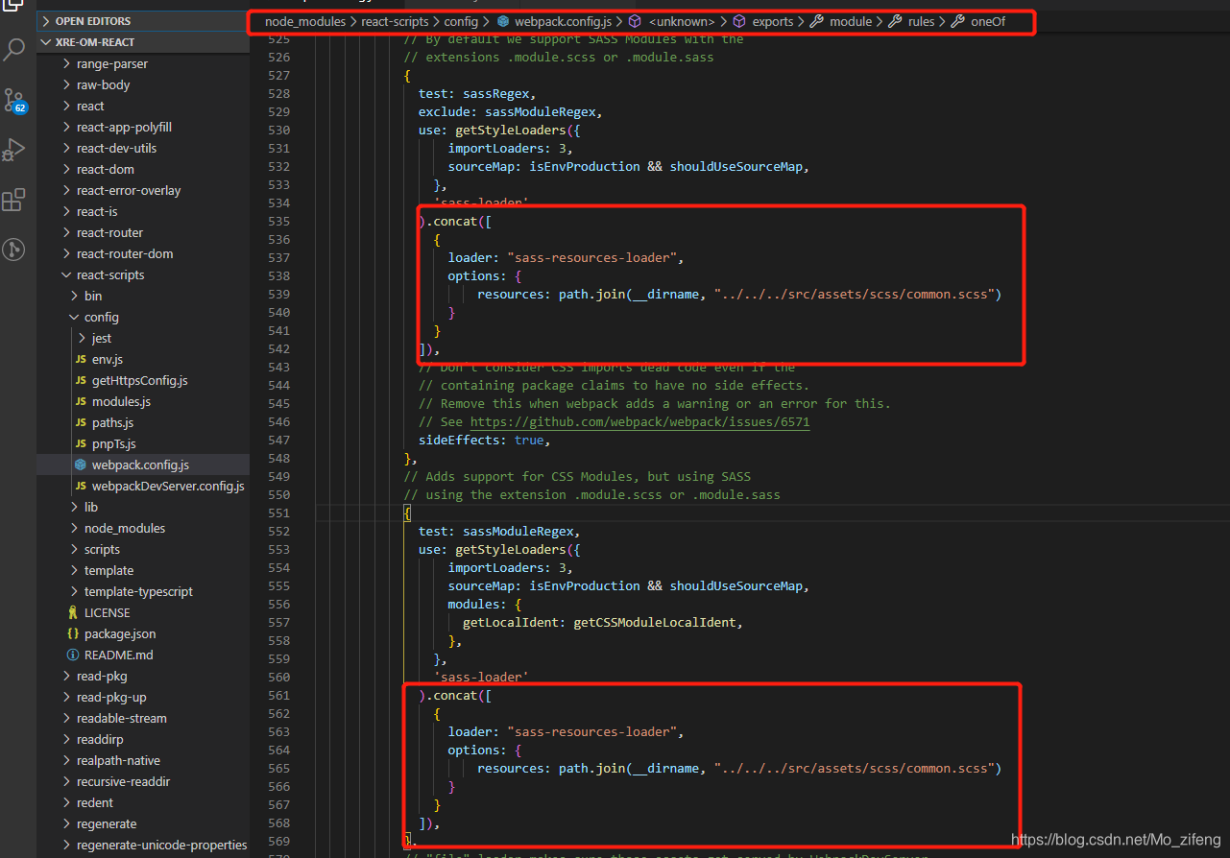
Task: Select oneOf in the breadcrumb
Action: pos(988,21)
